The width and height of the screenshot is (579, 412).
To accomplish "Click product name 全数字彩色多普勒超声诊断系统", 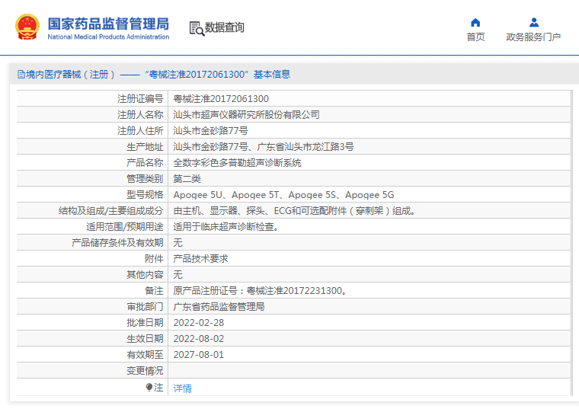I will 237,163.
